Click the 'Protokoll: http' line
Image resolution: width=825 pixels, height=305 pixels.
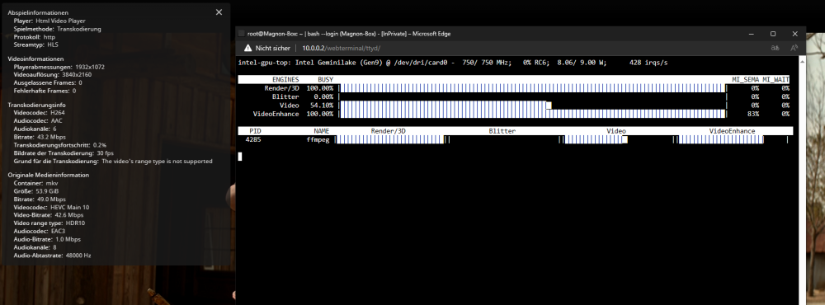tap(34, 37)
